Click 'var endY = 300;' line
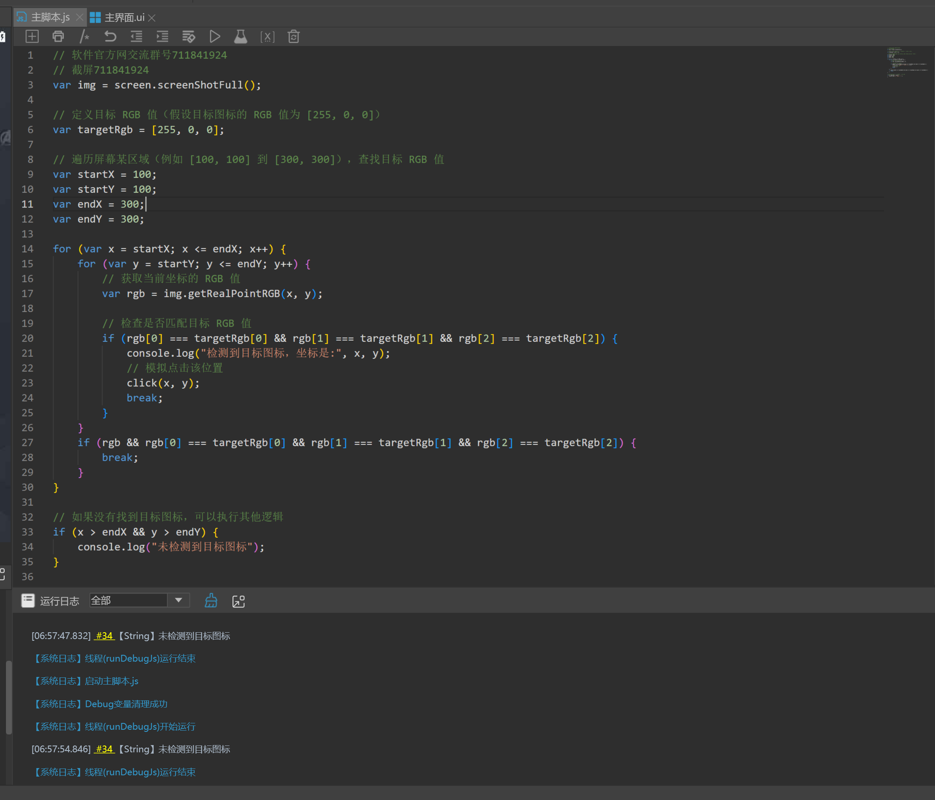 [x=98, y=219]
